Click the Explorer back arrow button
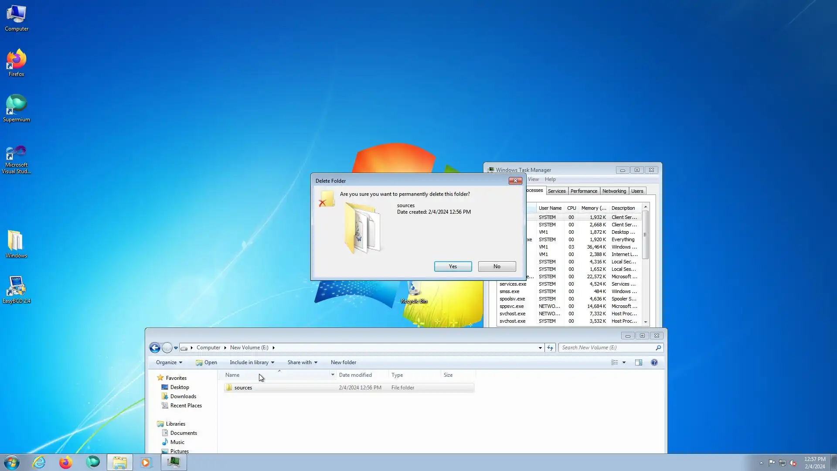Viewport: 837px width, 471px height. (x=155, y=348)
